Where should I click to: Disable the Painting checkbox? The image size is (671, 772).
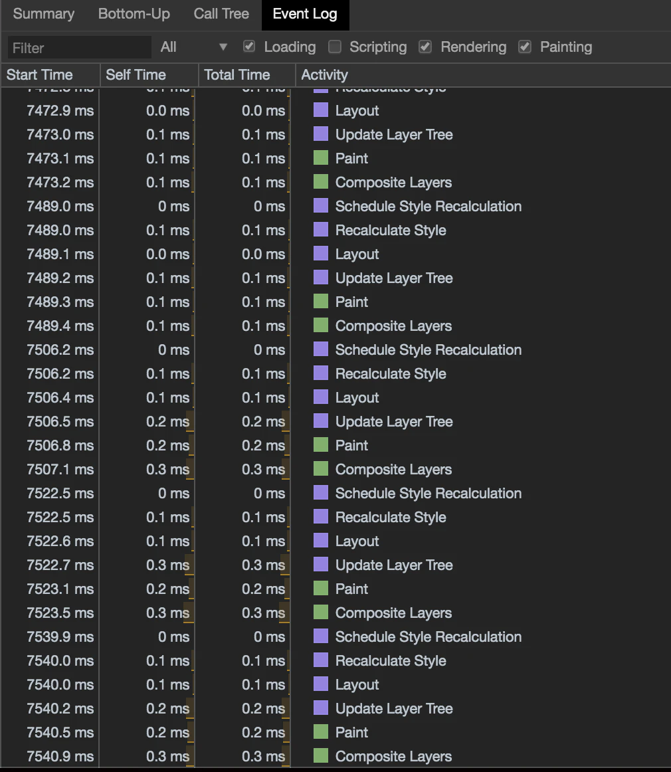pos(525,47)
